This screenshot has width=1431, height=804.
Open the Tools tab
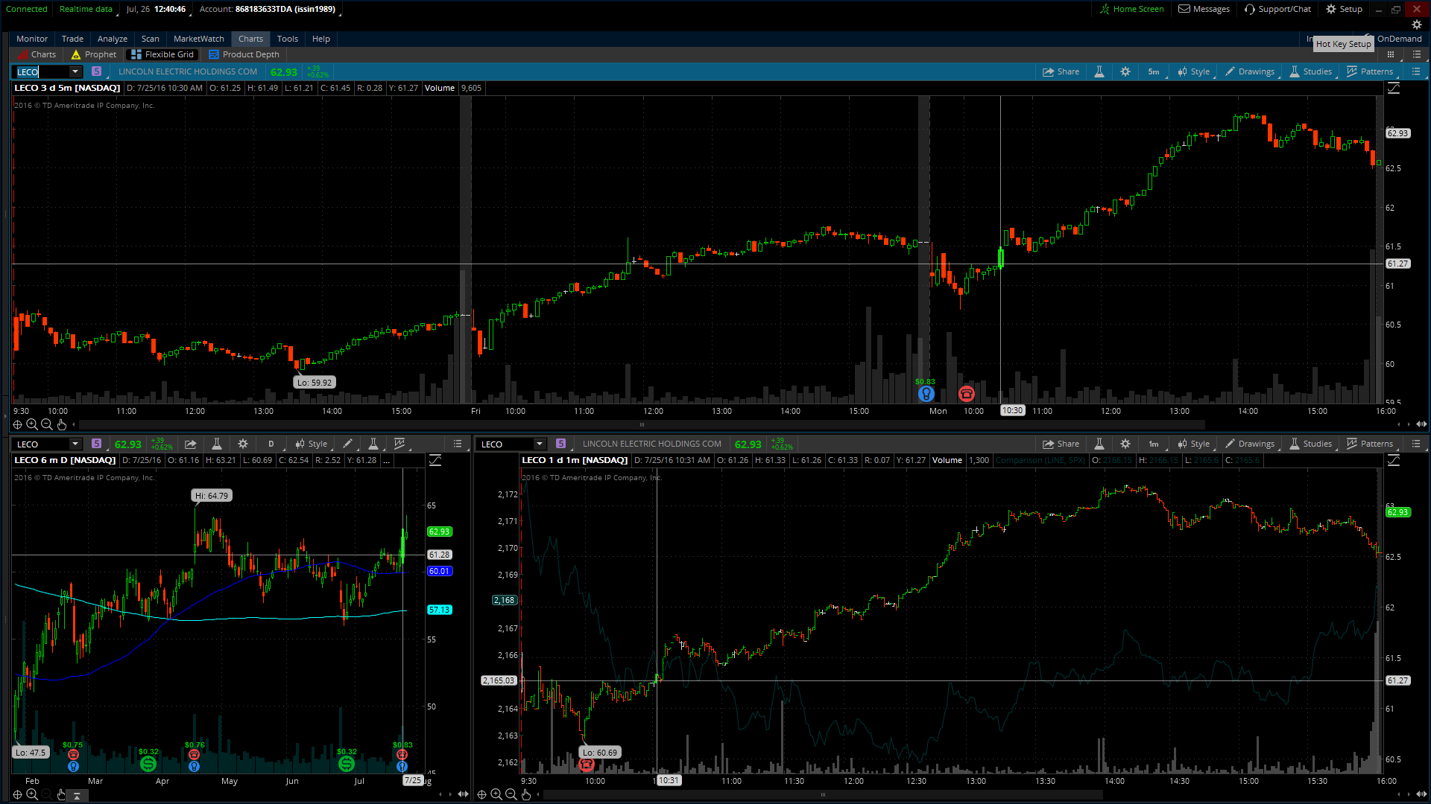click(x=287, y=39)
